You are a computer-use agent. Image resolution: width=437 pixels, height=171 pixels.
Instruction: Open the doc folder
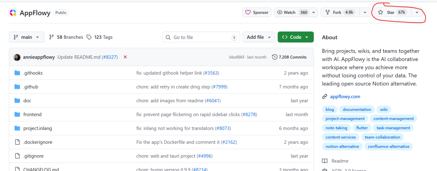click(x=28, y=101)
